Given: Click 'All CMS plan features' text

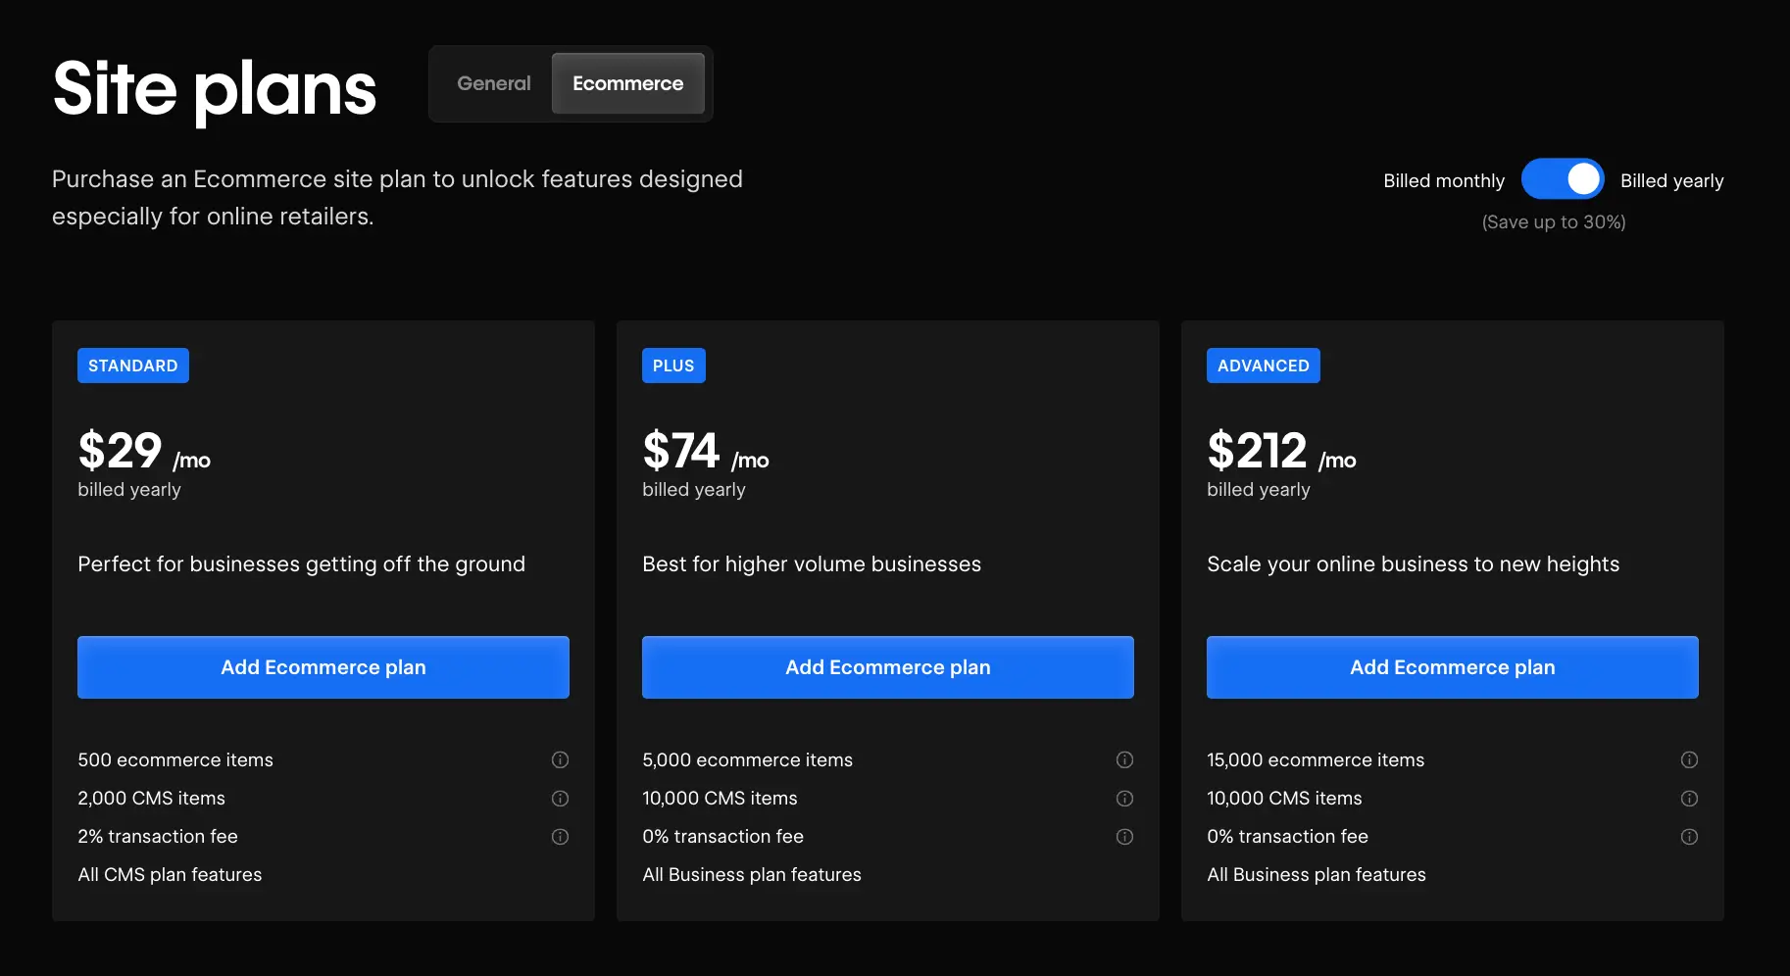Looking at the screenshot, I should click(x=170, y=874).
